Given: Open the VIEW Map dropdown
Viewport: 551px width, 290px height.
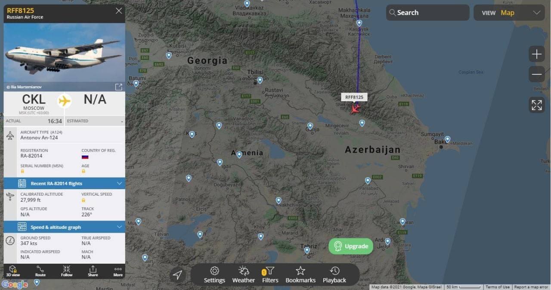Looking at the screenshot, I should click(x=509, y=12).
